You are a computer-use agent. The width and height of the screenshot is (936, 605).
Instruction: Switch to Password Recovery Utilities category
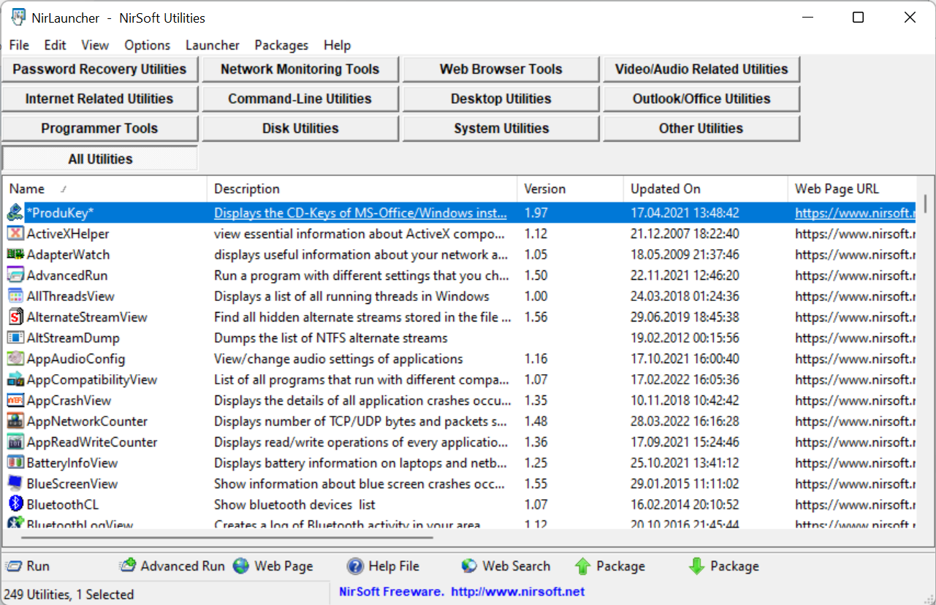[100, 69]
